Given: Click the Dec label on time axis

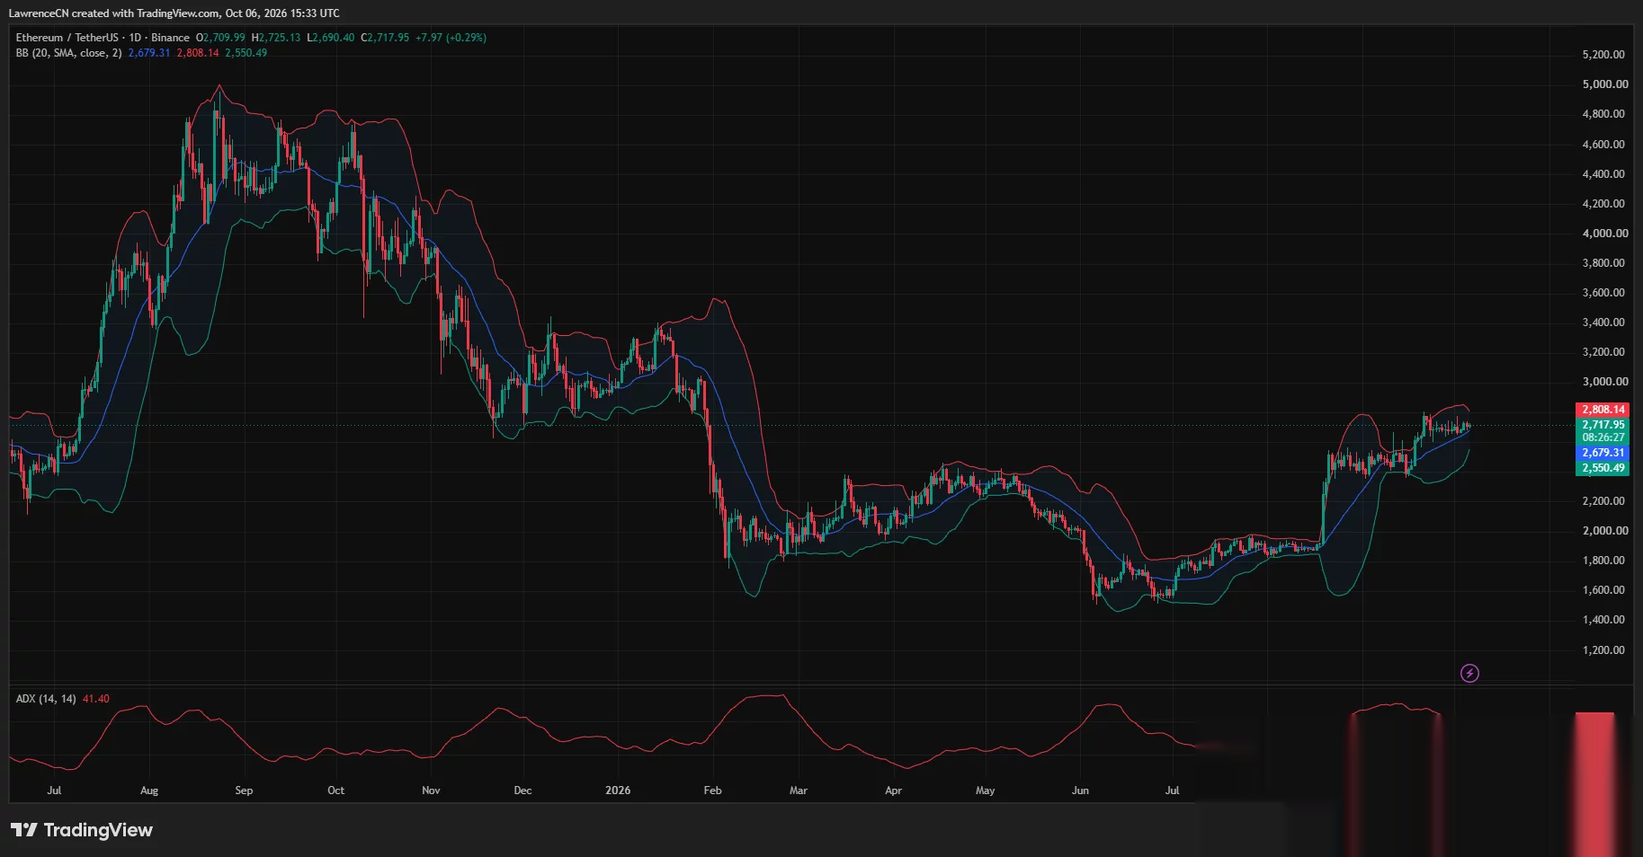Looking at the screenshot, I should pos(522,791).
